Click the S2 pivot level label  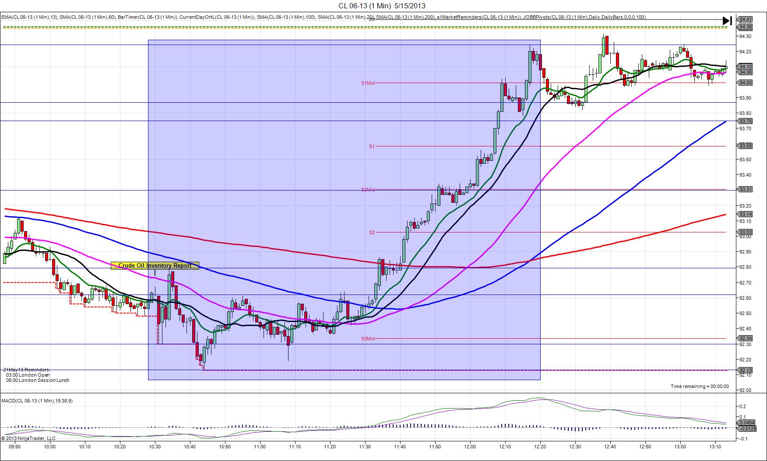(x=372, y=232)
